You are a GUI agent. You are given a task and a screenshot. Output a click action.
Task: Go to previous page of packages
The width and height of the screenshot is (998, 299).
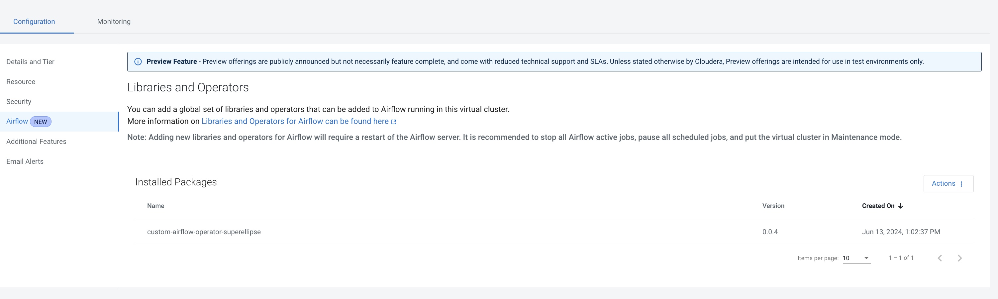[x=940, y=258]
